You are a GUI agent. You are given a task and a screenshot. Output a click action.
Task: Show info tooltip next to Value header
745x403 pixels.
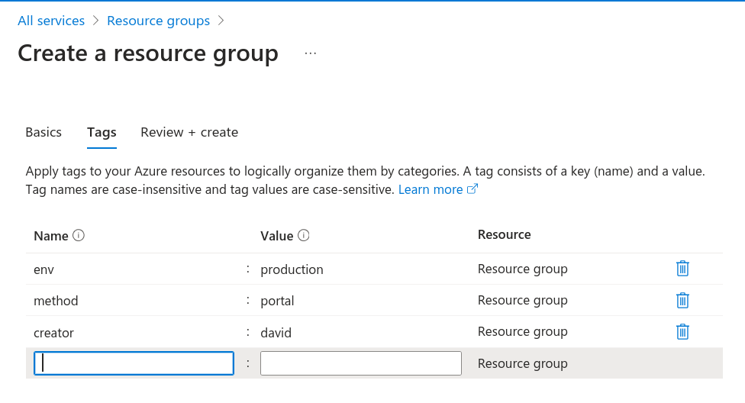tap(304, 236)
